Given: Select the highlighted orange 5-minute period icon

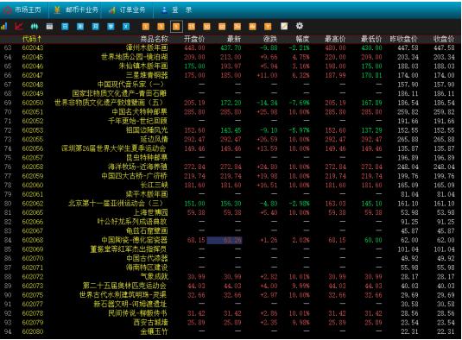Looking at the screenshot, I should 176,27.
